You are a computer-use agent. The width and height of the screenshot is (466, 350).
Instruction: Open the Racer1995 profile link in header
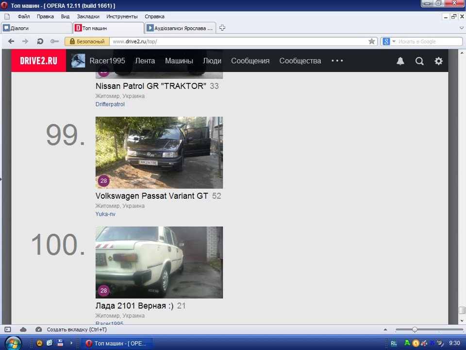click(107, 61)
